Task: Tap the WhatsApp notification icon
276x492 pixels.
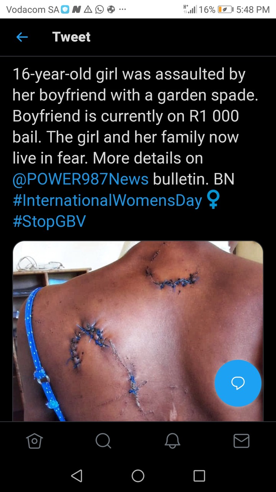Action: click(100, 10)
